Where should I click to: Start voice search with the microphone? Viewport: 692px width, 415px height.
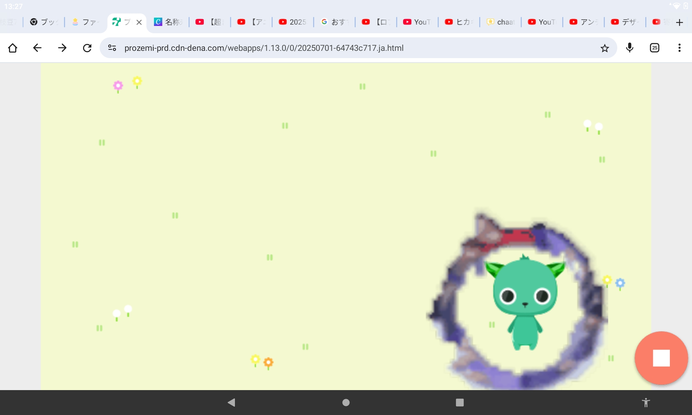click(x=630, y=48)
